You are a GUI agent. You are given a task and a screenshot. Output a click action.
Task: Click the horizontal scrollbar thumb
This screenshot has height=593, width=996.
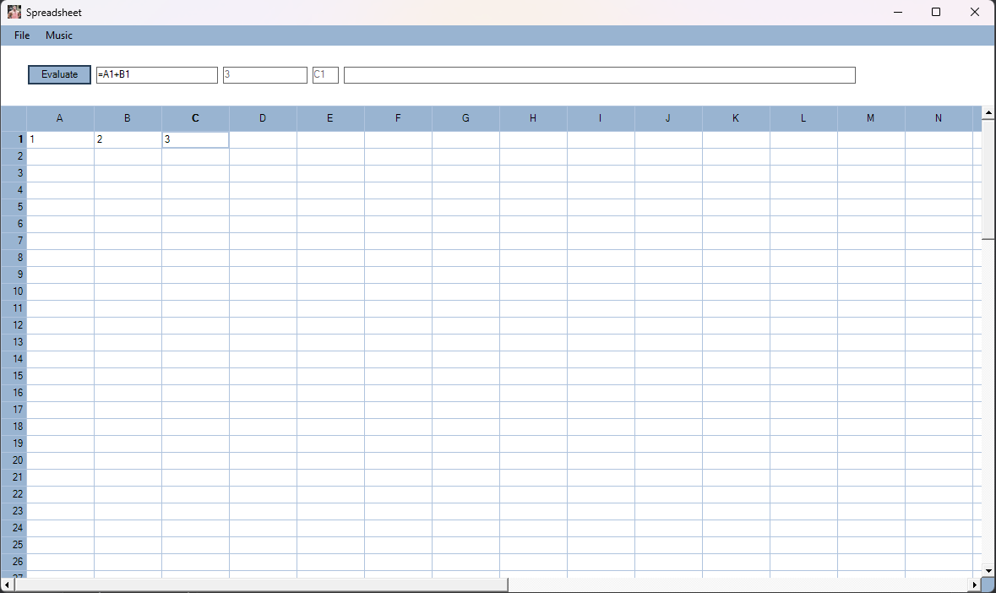pos(260,585)
